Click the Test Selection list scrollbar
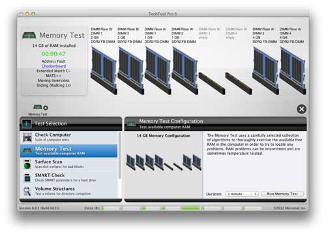The height and width of the screenshot is (235, 326). pyautogui.click(x=119, y=156)
